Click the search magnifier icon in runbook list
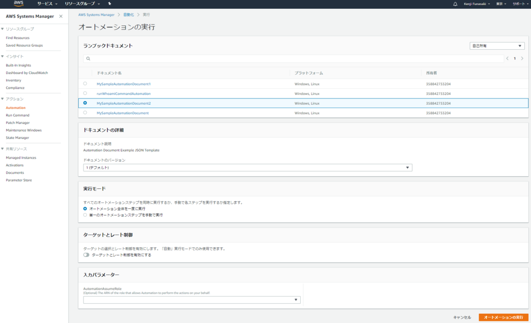This screenshot has height=323, width=531. 88,59
